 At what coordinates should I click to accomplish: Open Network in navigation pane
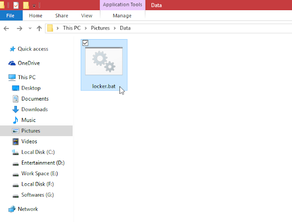pos(28,209)
